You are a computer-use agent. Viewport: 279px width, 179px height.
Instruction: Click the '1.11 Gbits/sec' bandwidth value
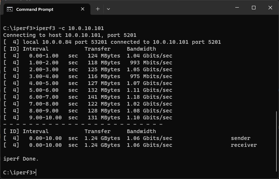150,90
